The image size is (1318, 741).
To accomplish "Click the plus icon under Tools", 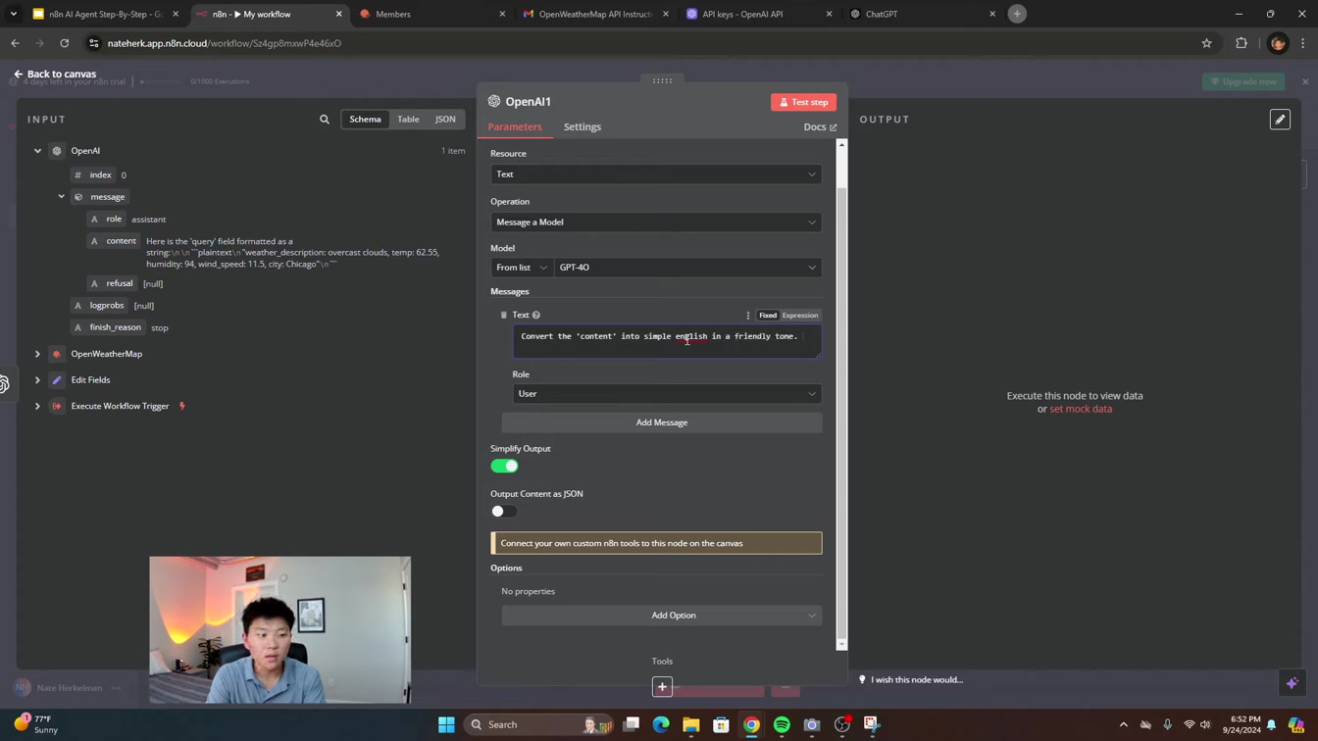I will (x=662, y=687).
